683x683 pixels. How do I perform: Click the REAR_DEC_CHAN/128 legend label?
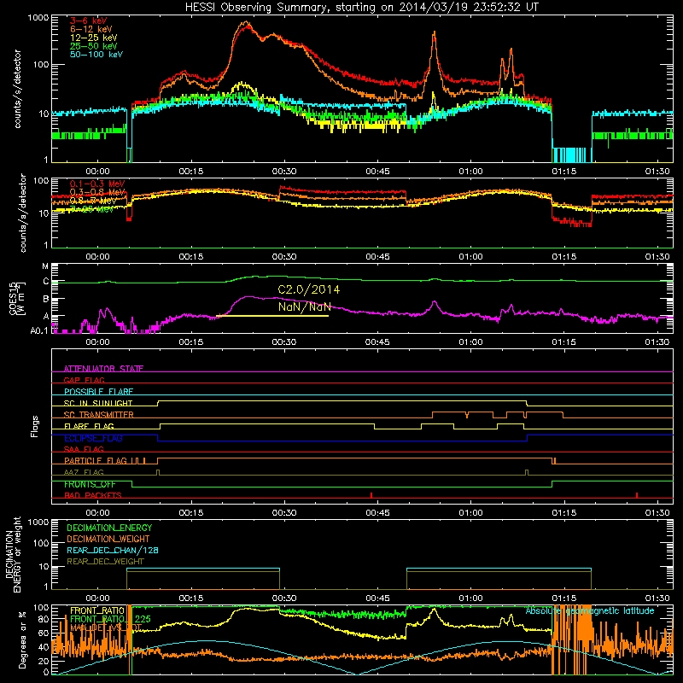113,550
